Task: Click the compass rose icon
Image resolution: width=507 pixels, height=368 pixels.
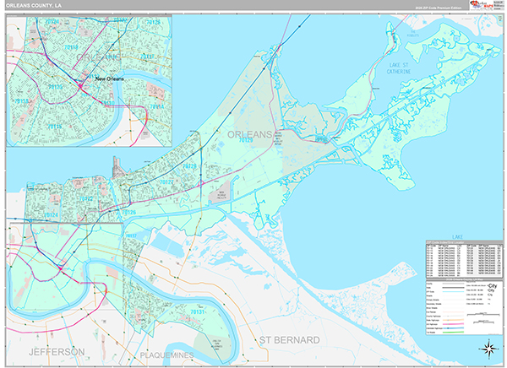Action: 489,348
